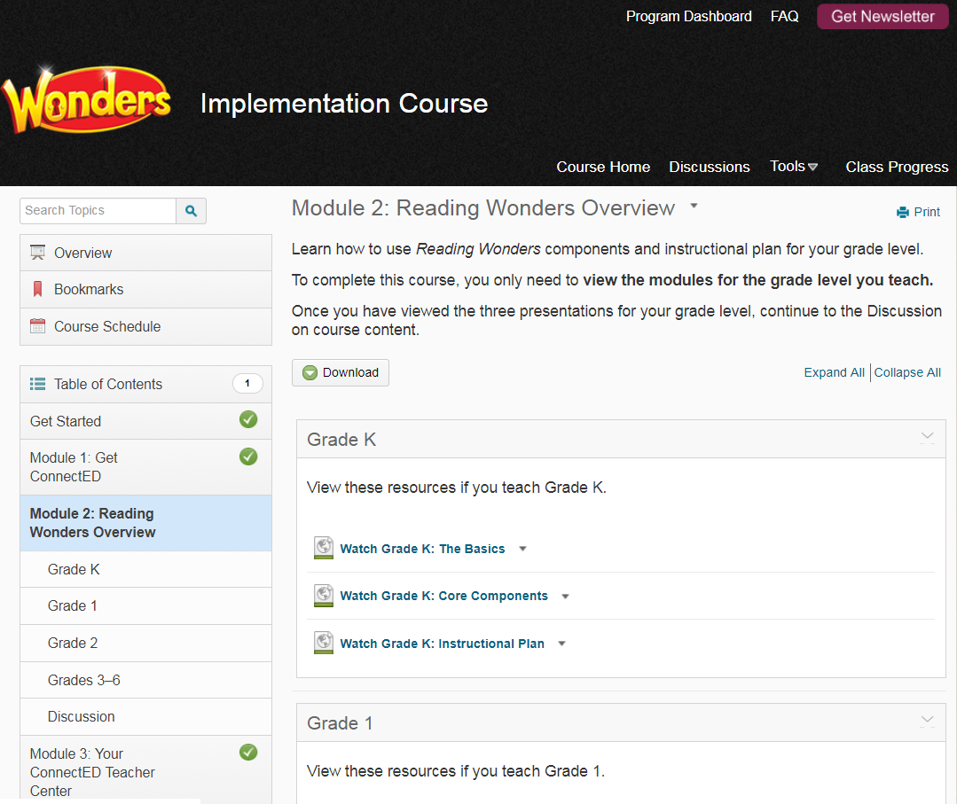Viewport: 957px width, 804px height.
Task: Open the Discussions navigation item
Action: (709, 167)
